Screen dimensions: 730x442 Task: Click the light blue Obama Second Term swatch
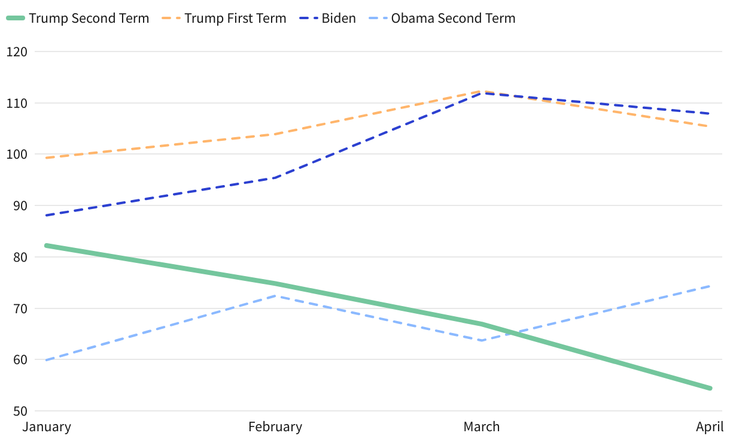point(377,19)
